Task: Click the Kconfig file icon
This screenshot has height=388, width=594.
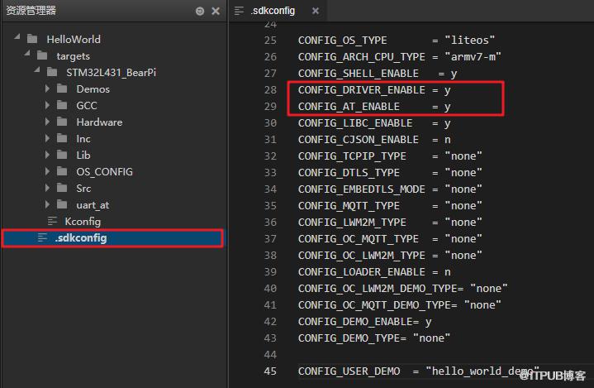Action: pyautogui.click(x=52, y=221)
